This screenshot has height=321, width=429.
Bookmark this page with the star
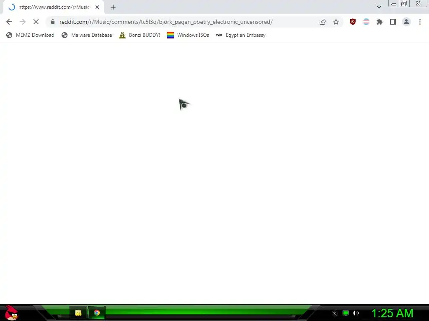pos(336,22)
